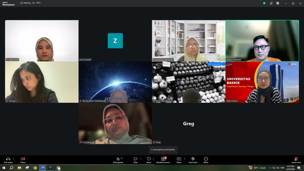Open weather widget showing 29°C Cerah
The width and height of the screenshot is (304, 171).
click(257, 168)
